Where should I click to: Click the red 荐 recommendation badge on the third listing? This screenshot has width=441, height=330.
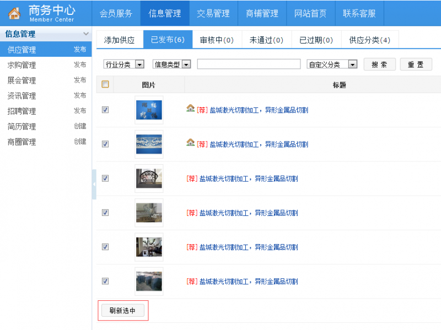[192, 178]
